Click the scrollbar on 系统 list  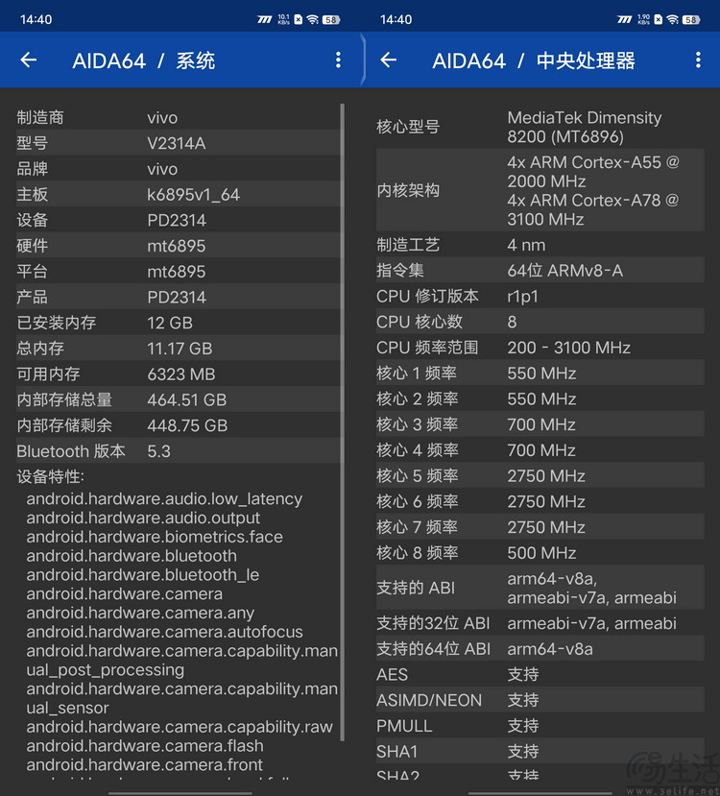[x=343, y=422]
